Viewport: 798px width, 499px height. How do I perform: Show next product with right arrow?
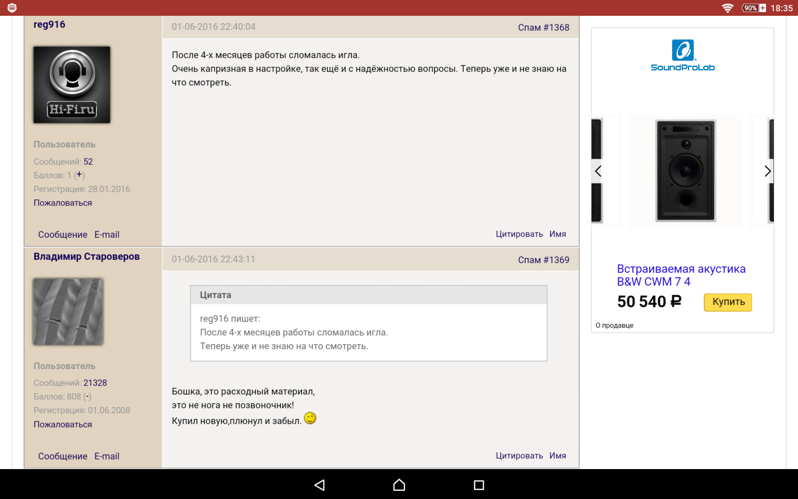click(767, 171)
